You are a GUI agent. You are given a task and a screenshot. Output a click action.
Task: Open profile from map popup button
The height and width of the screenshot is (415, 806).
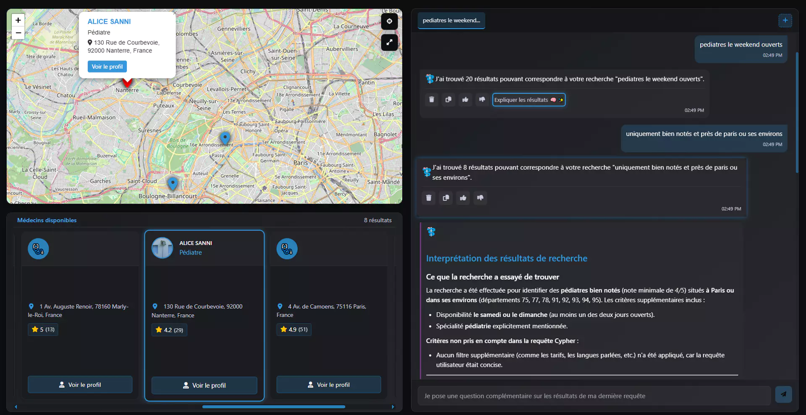107,67
